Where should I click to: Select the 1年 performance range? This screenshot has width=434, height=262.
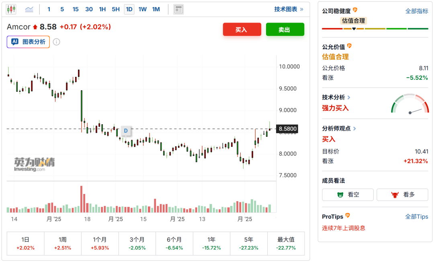click(211, 243)
